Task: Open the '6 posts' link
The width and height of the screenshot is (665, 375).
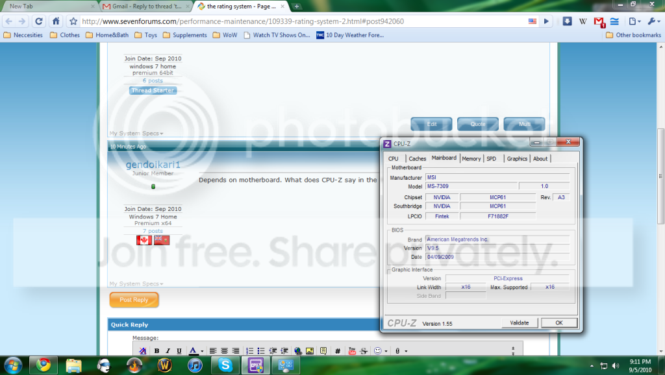Action: coord(153,80)
